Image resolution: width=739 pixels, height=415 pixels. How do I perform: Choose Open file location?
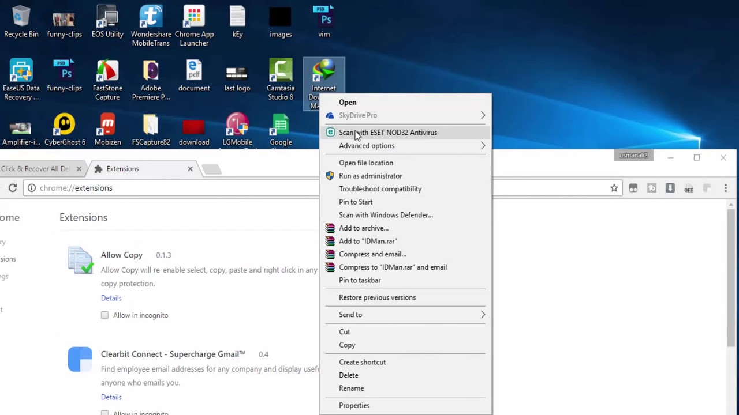[405, 163]
